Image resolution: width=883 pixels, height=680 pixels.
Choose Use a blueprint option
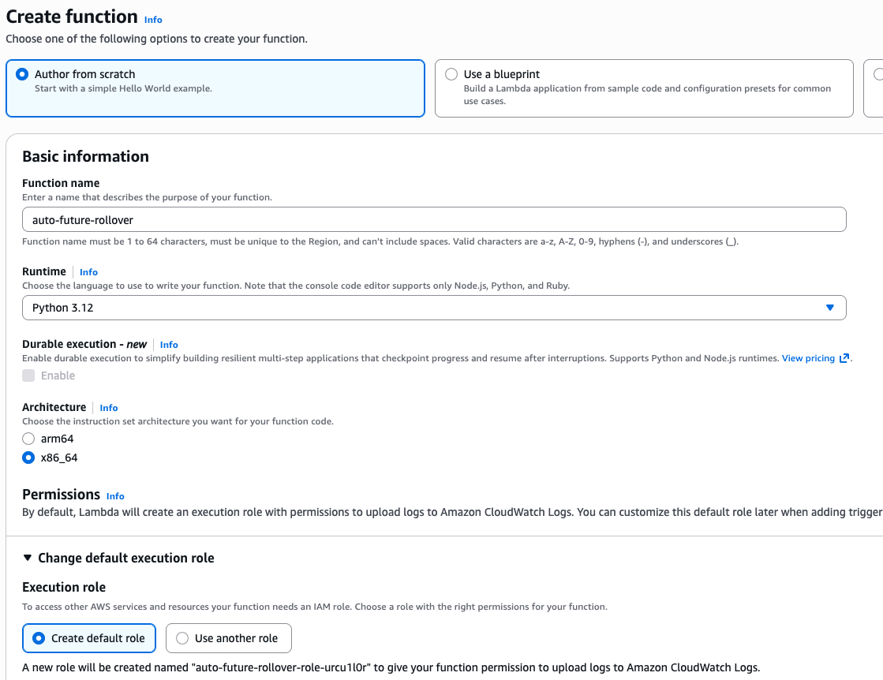[502, 74]
